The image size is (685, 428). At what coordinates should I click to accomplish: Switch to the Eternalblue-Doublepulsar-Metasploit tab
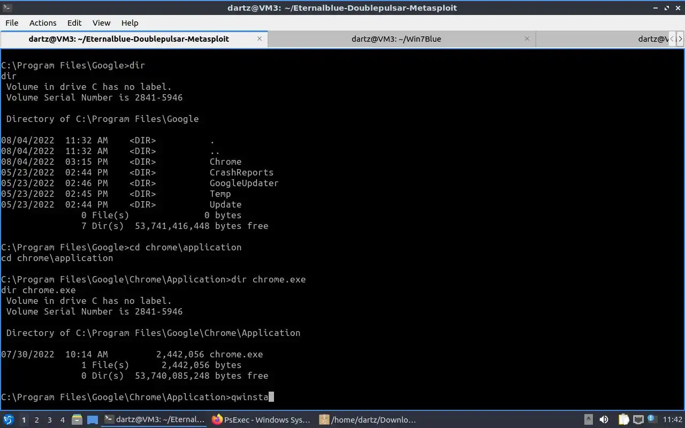[x=134, y=39]
